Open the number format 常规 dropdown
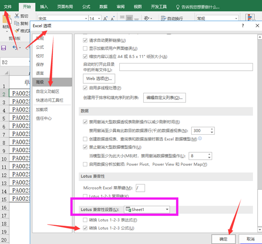This screenshot has height=244, width=262. click(236, 18)
